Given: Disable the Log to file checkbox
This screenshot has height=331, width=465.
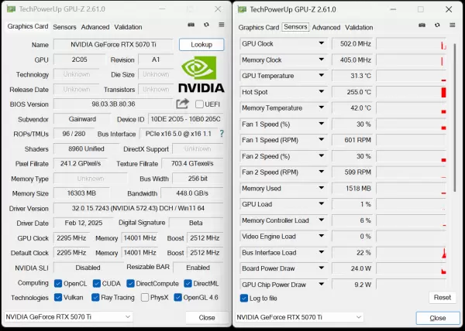Looking at the screenshot, I should click(244, 298).
